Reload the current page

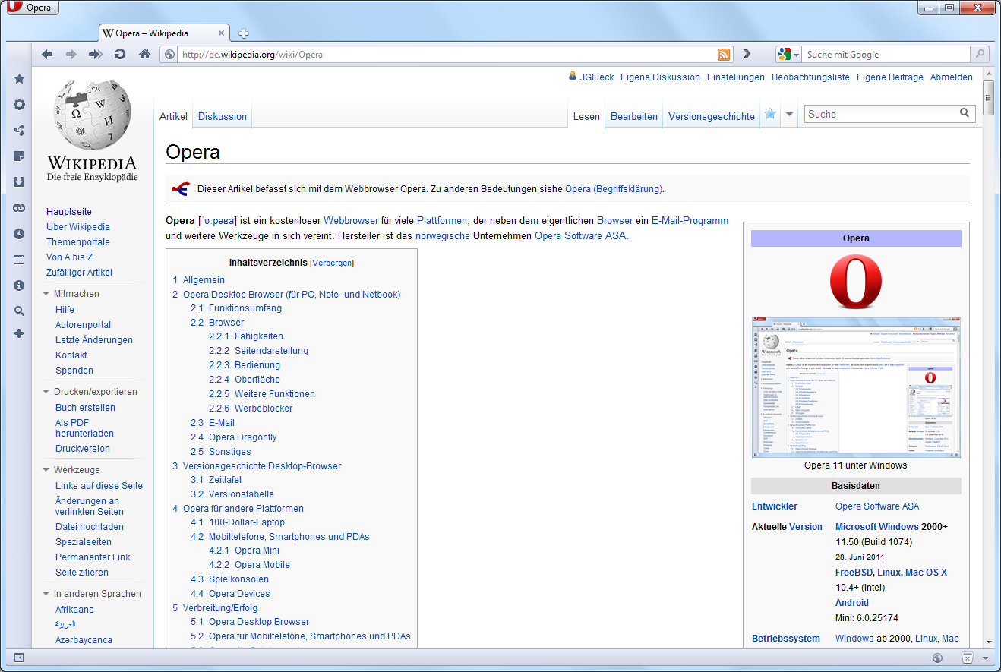(120, 55)
